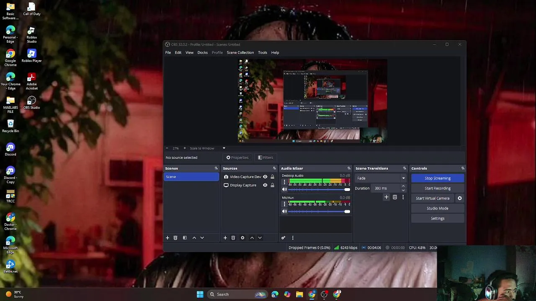Open advanced audio properties gears icon
Screen dimensions: 536x301
coord(283,238)
